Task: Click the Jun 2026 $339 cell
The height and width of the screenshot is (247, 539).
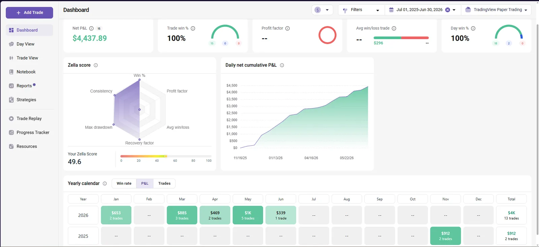Action: [281, 215]
